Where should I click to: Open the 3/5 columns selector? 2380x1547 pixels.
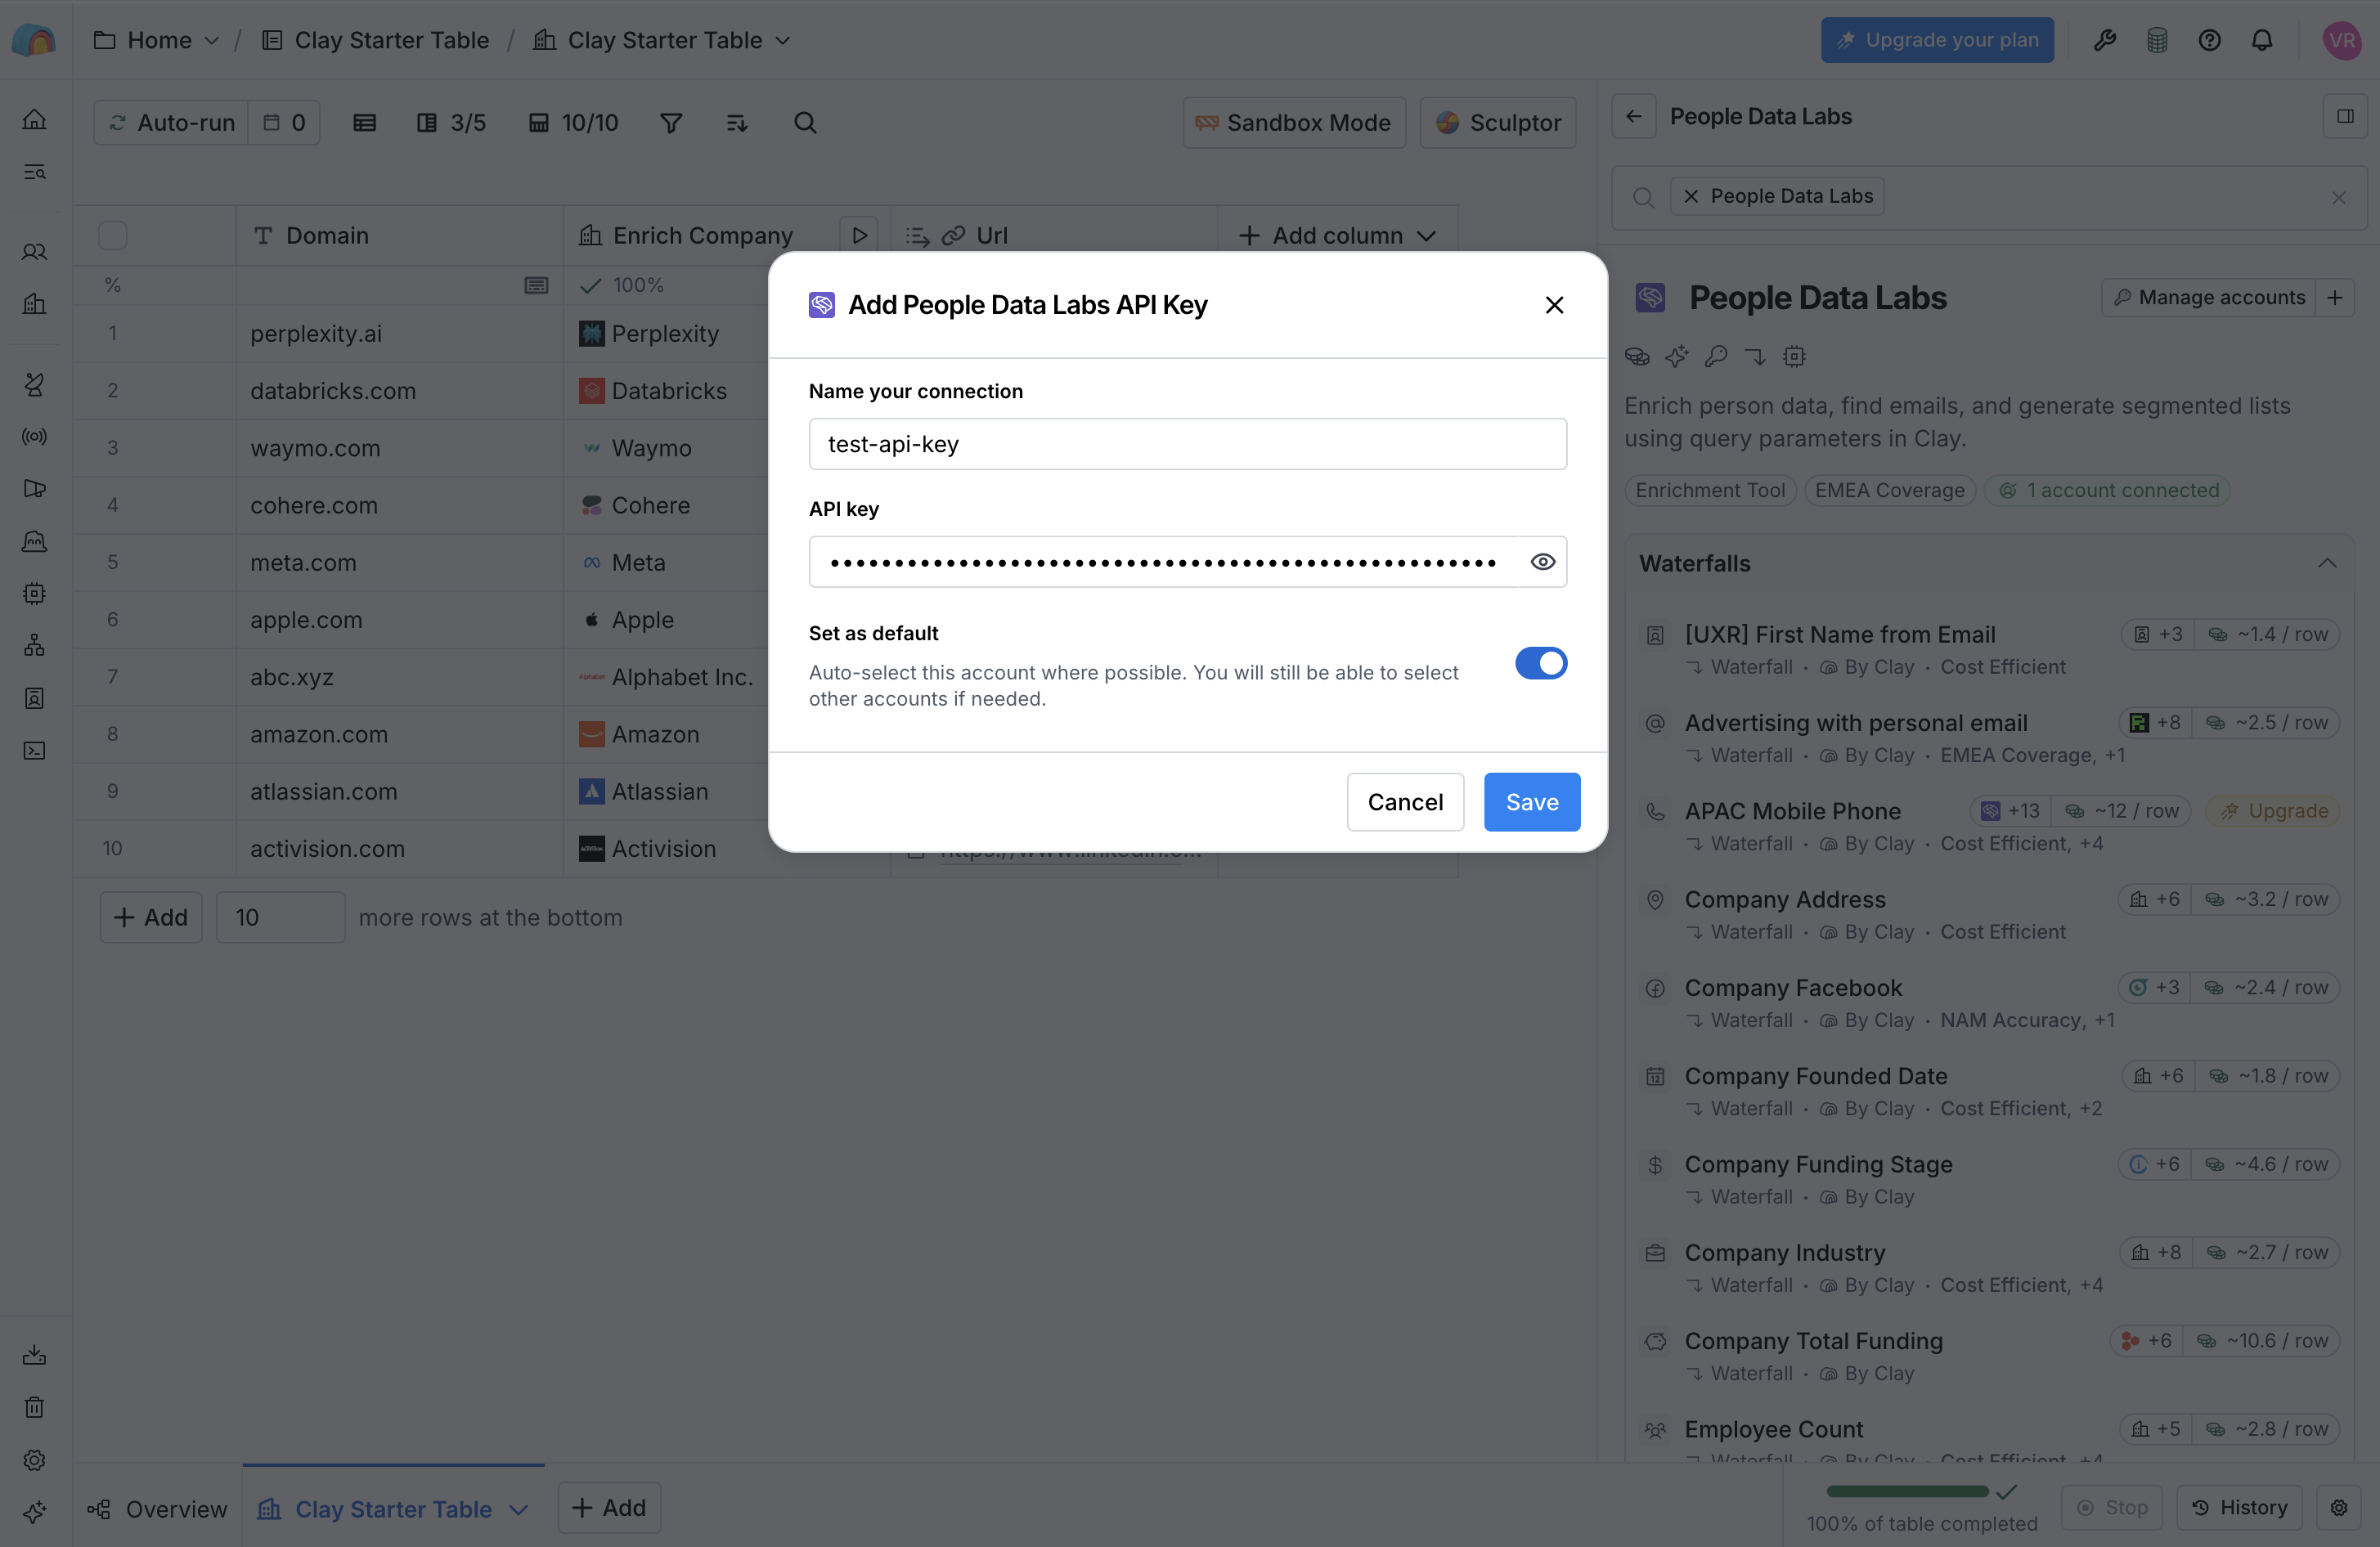[x=452, y=122]
